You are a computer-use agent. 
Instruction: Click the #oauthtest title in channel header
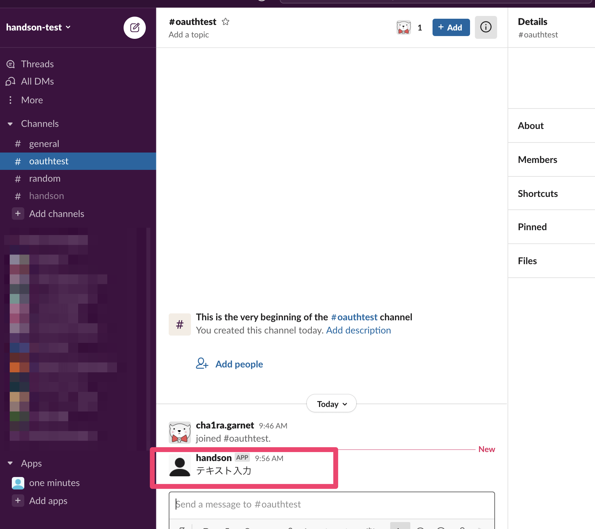click(x=193, y=22)
